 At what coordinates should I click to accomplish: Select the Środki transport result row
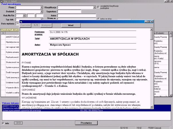pos(10,72)
